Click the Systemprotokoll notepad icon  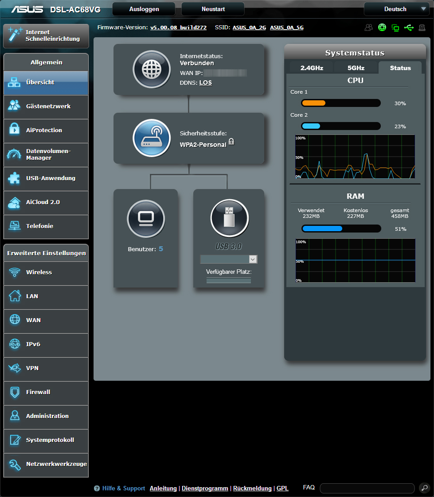pyautogui.click(x=15, y=440)
